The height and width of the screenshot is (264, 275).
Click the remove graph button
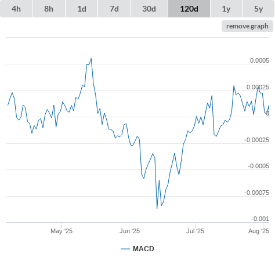click(x=247, y=26)
